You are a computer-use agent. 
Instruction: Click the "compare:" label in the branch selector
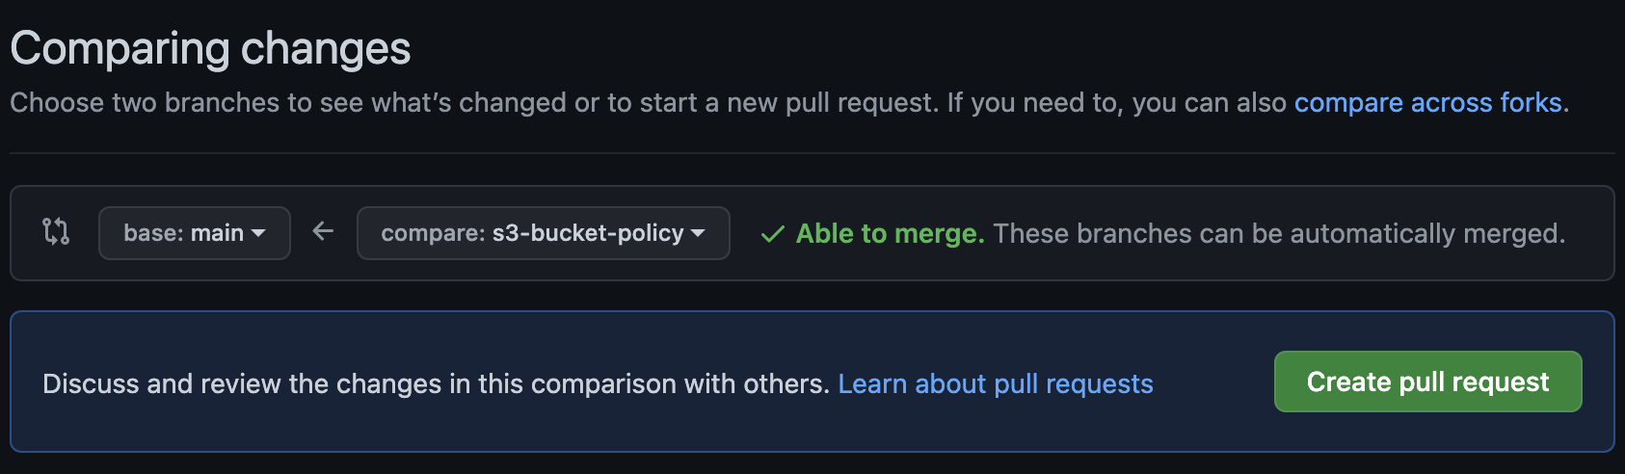(x=433, y=233)
